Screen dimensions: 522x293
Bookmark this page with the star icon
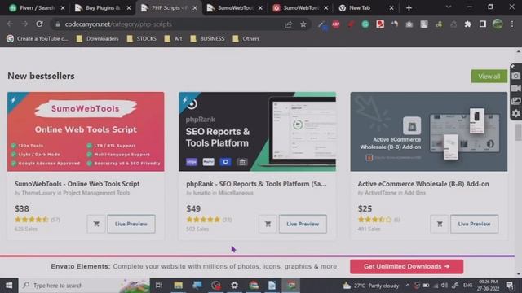(x=303, y=24)
